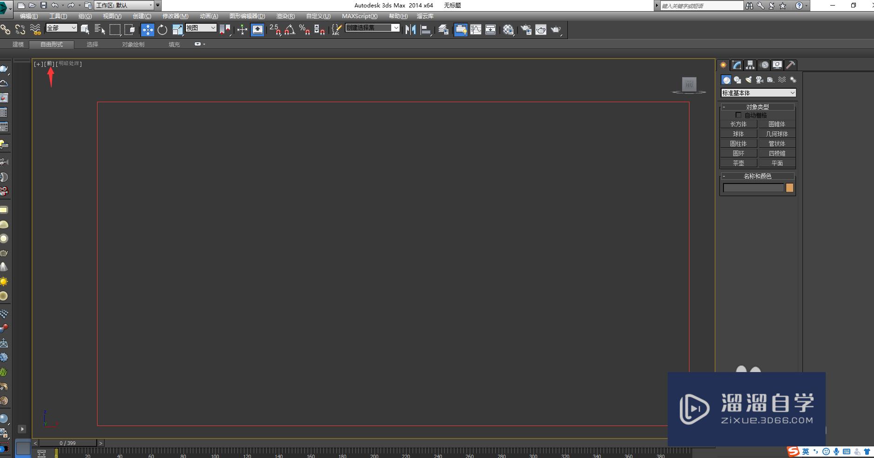The width and height of the screenshot is (874, 458).
Task: Activate the Select and Rotate tool
Action: [162, 30]
